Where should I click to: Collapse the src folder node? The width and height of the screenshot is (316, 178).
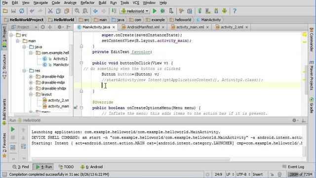(x=11, y=35)
